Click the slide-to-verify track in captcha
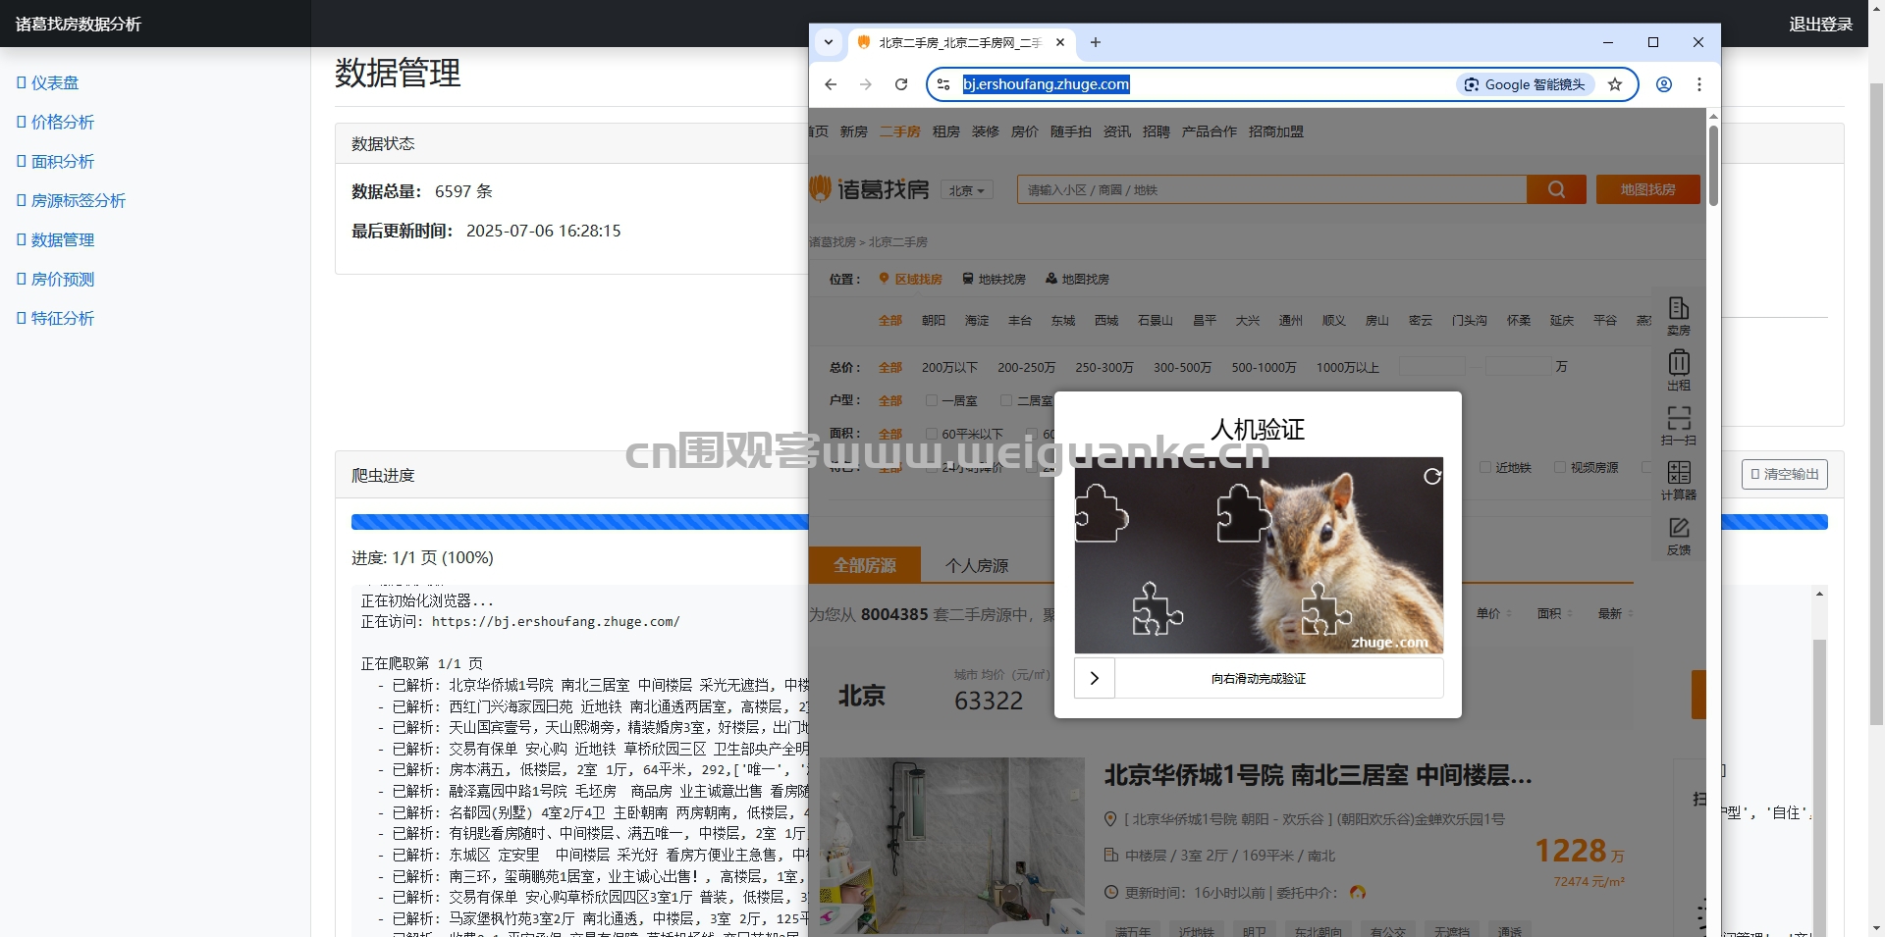This screenshot has width=1885, height=937. (x=1259, y=678)
